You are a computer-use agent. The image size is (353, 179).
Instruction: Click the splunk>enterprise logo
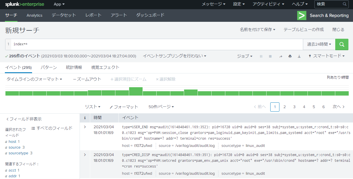tap(25, 4)
